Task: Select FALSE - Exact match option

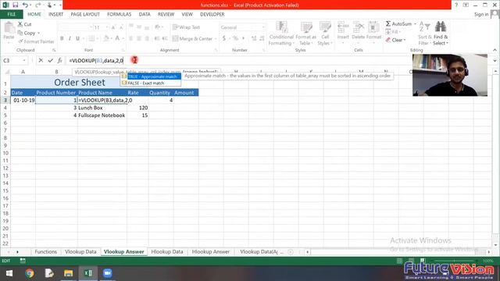Action: (151, 83)
